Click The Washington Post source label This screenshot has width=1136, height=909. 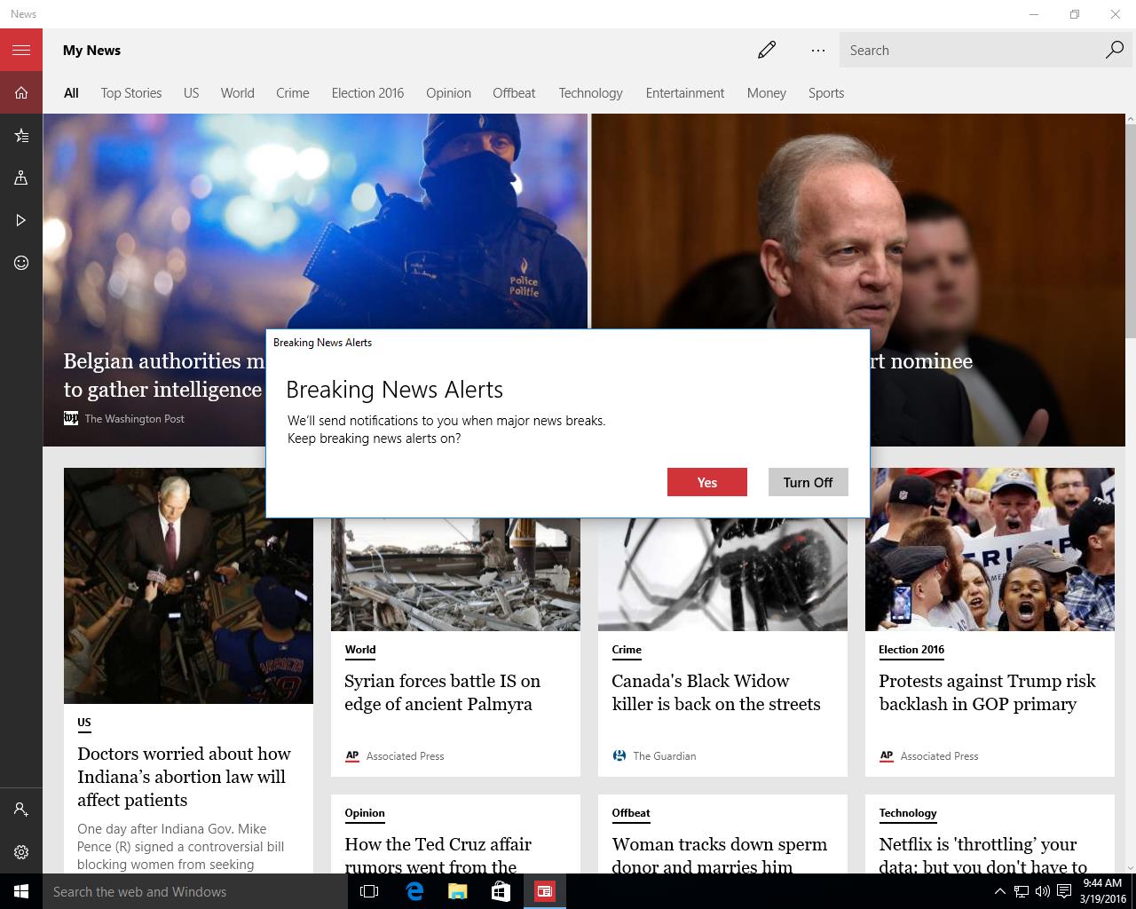point(135,418)
